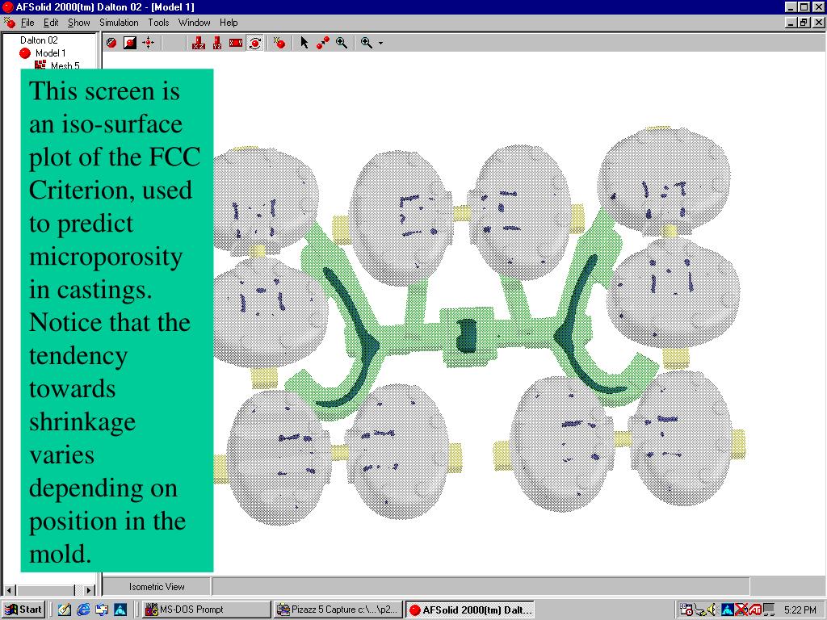827x620 pixels.
Task: Open the Simulation menu
Action: click(119, 23)
